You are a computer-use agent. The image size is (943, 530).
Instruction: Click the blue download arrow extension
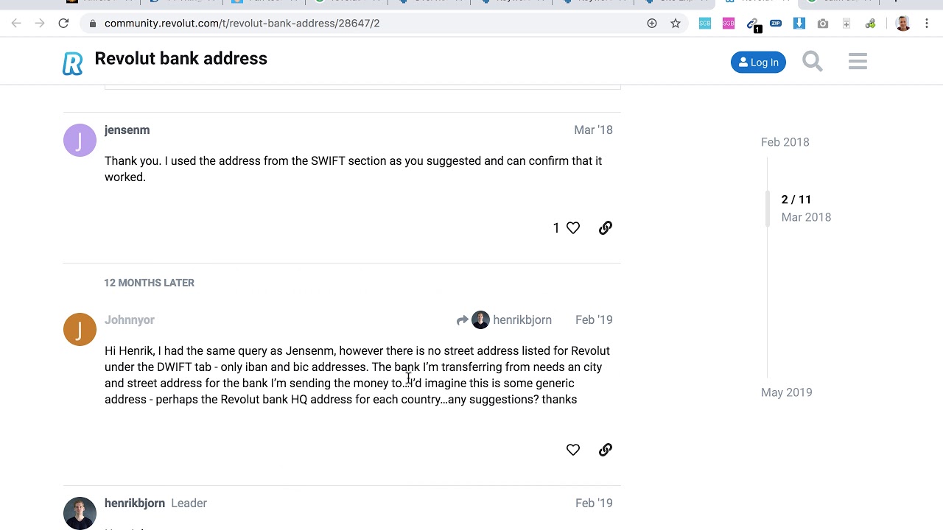pyautogui.click(x=799, y=24)
